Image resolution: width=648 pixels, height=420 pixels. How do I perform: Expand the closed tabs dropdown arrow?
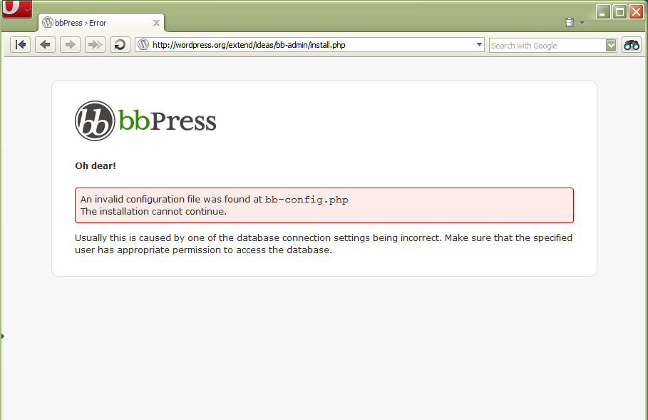(x=582, y=23)
